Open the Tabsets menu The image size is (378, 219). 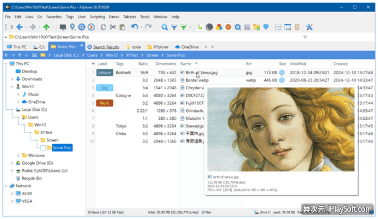130,17
